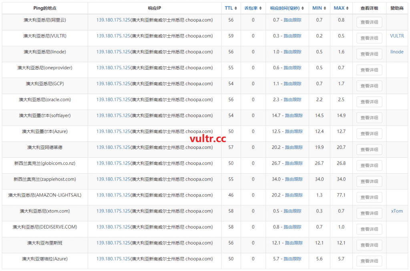410x271 pixels.
Task: Open 查看详细 for 澳大利亚悉尼(linode) row
Action: click(x=369, y=54)
